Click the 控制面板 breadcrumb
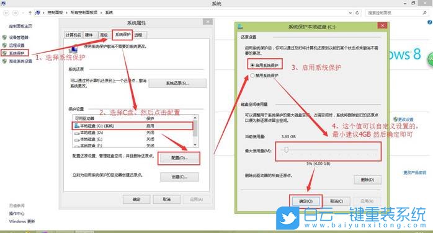The image size is (433, 233). point(55,12)
